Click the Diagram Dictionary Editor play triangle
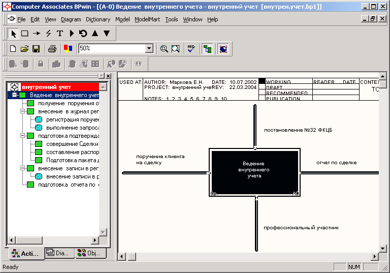Image resolution: width=390 pixels, height=273 pixels. coord(72,34)
